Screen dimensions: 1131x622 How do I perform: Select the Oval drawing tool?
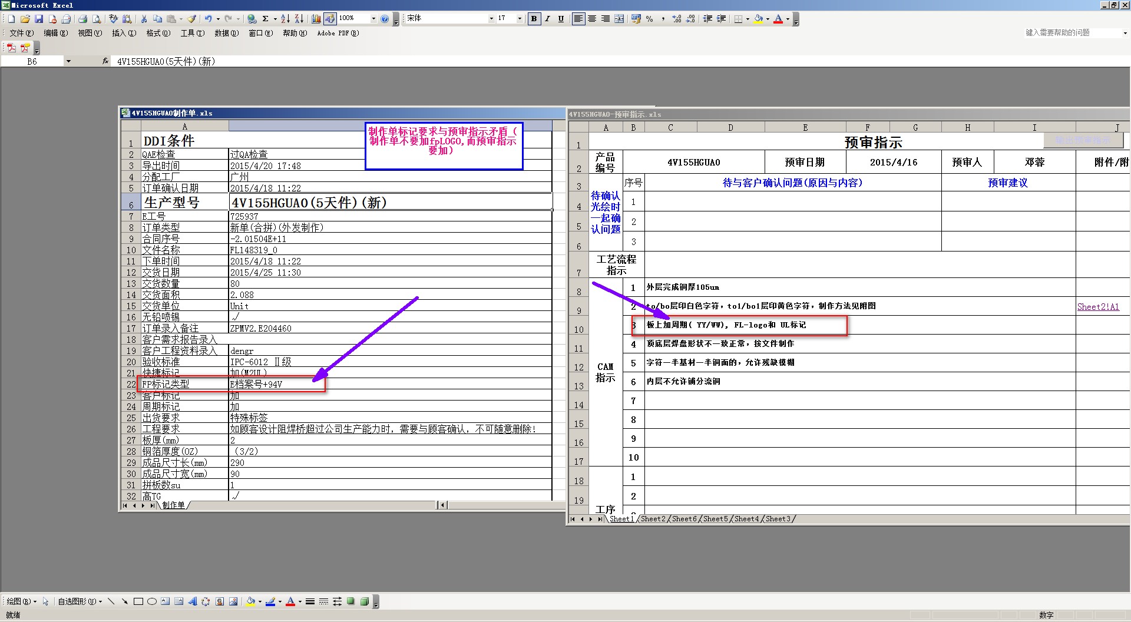click(x=152, y=601)
